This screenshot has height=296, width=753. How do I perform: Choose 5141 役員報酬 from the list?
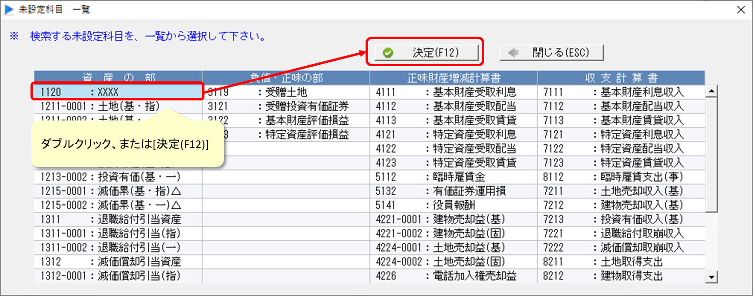click(x=453, y=205)
